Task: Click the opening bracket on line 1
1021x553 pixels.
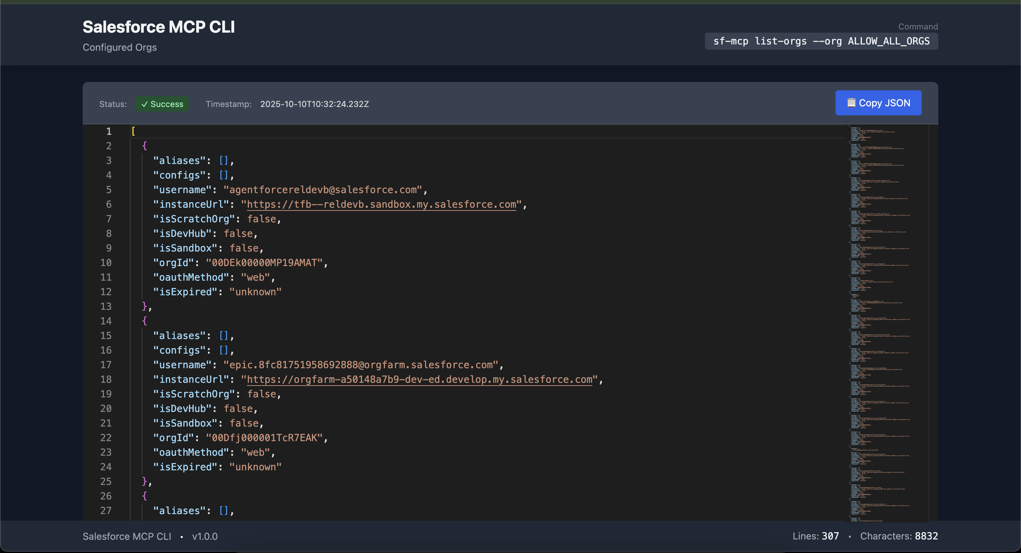Action: click(x=133, y=131)
